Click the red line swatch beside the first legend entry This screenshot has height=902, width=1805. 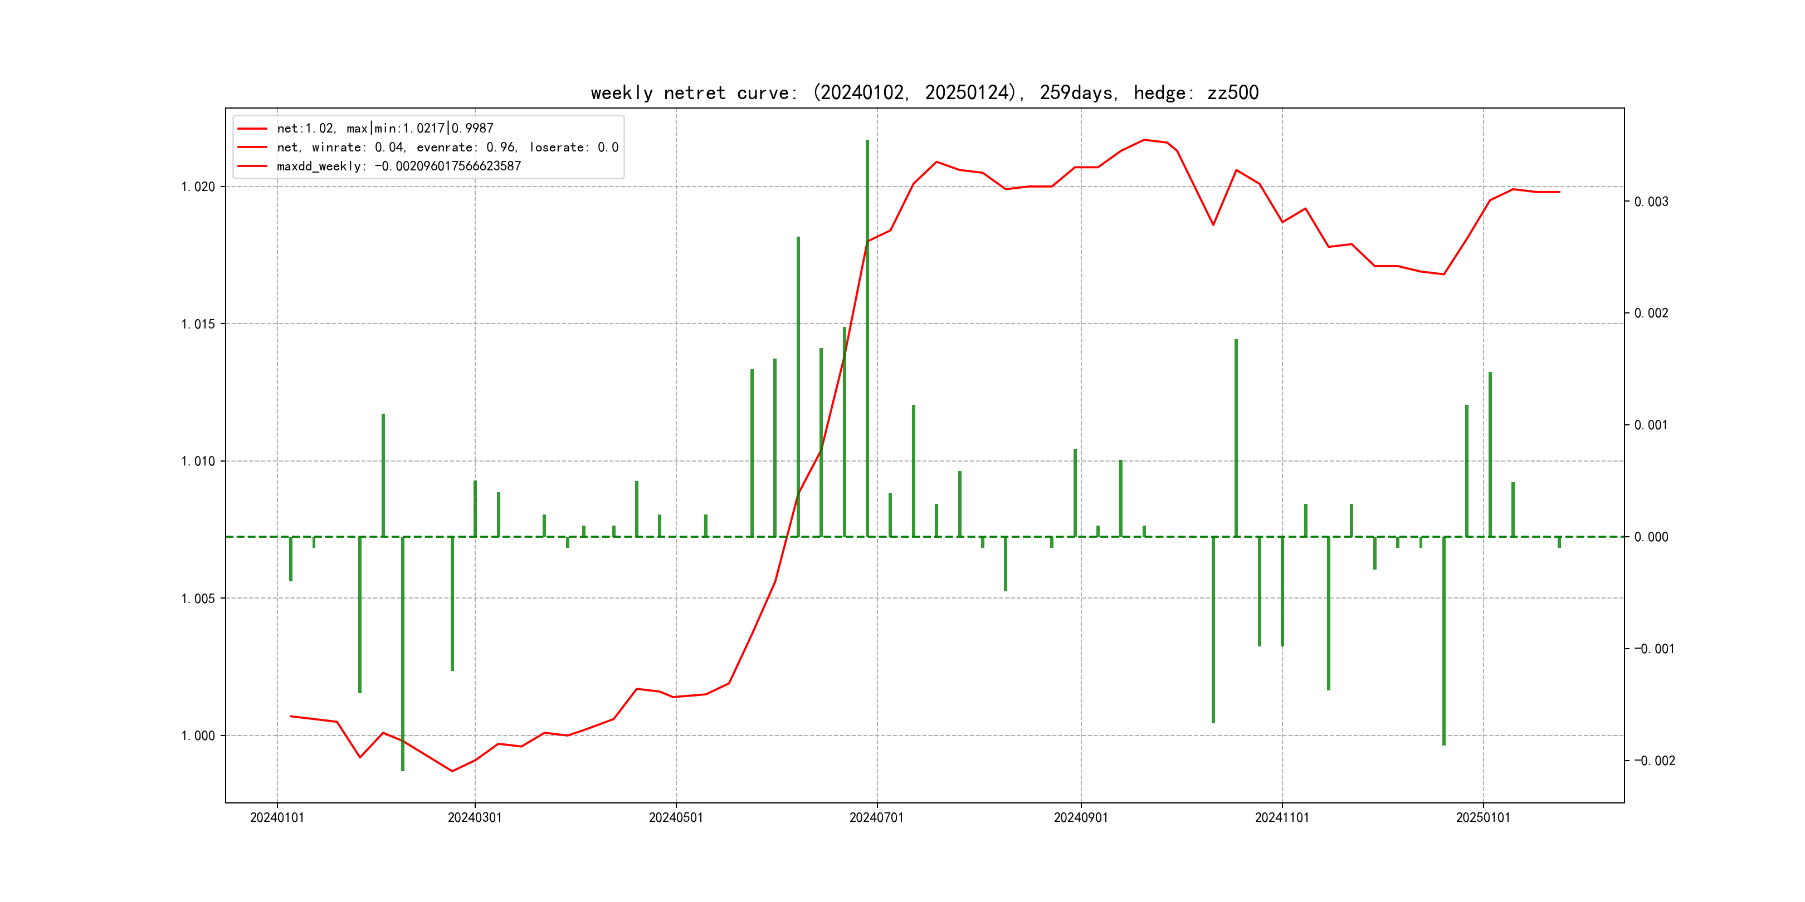click(252, 128)
